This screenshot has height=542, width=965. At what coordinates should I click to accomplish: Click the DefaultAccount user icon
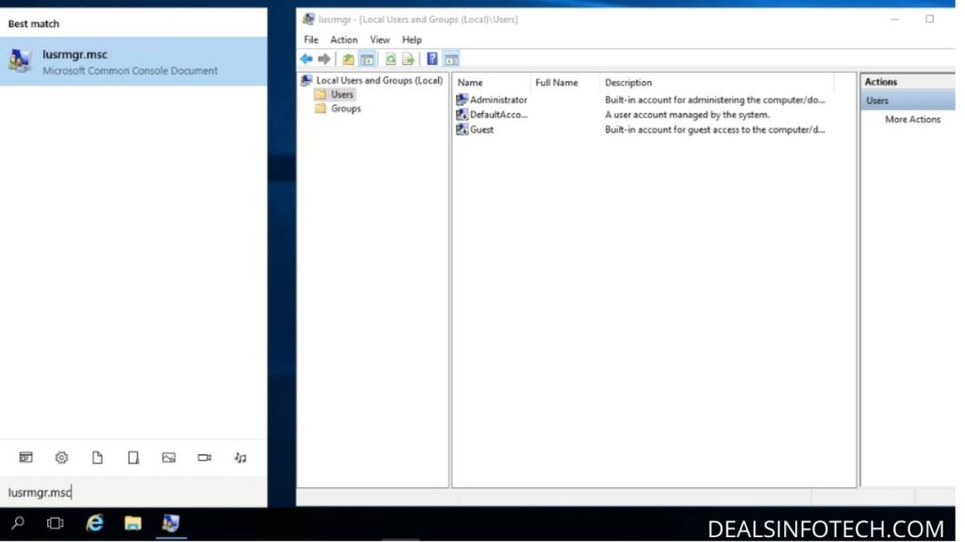(462, 114)
